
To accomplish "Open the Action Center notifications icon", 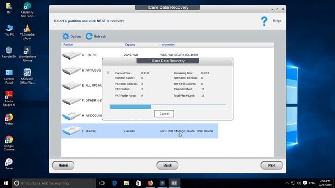I will point(305,183).
